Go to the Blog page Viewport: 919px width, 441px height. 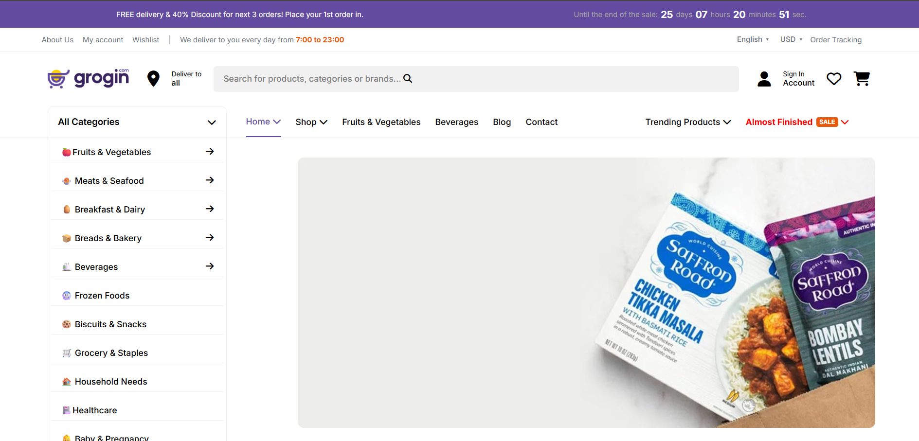tap(502, 122)
